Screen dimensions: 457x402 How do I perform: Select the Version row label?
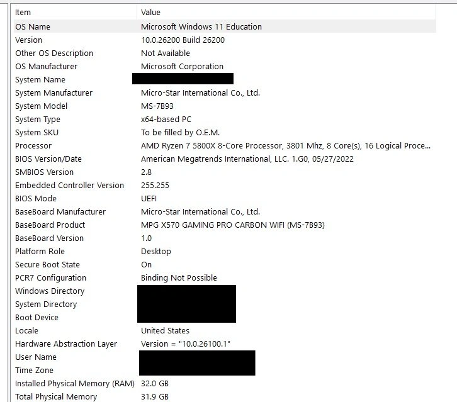tap(28, 40)
